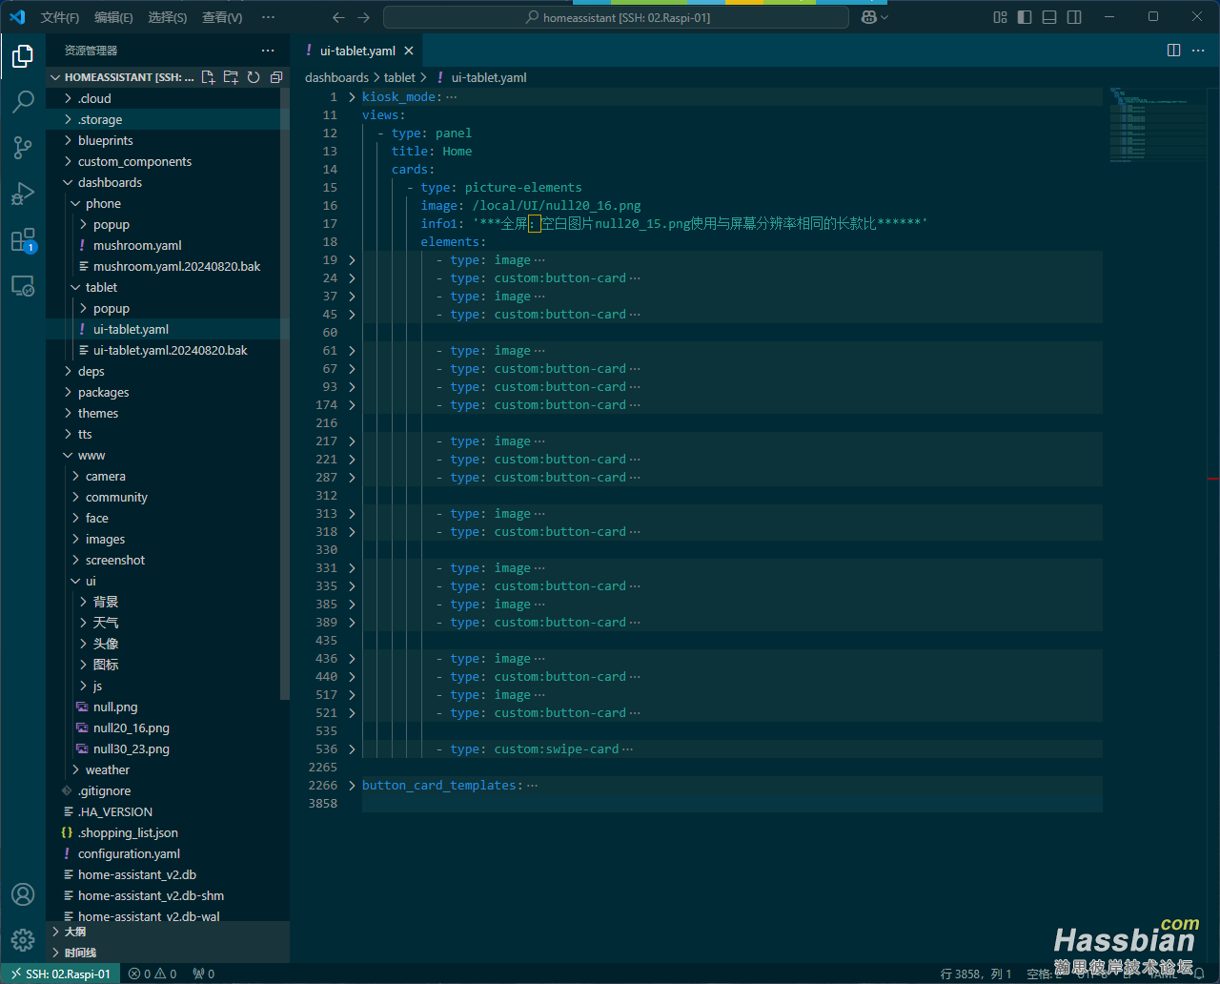Open Source Control view

click(23, 147)
